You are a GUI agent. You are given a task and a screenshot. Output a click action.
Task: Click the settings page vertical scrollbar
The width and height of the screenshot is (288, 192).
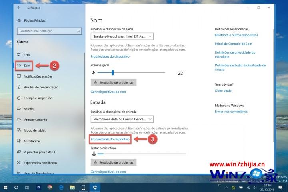coord(273,86)
